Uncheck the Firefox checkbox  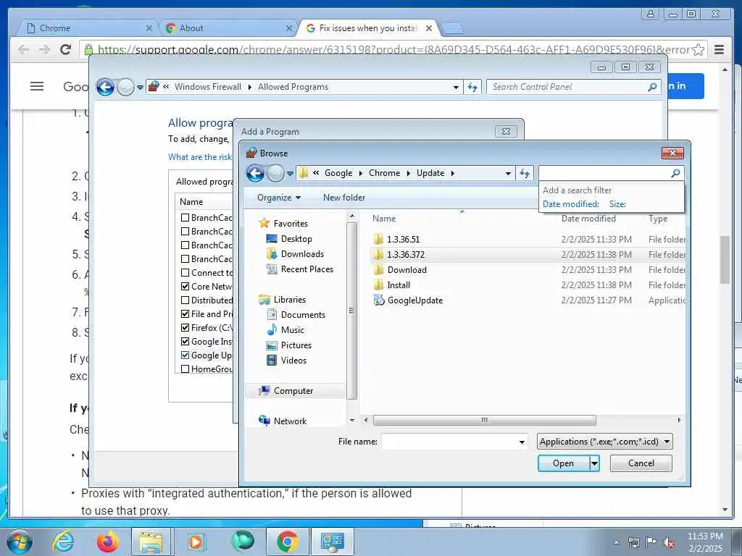[185, 328]
